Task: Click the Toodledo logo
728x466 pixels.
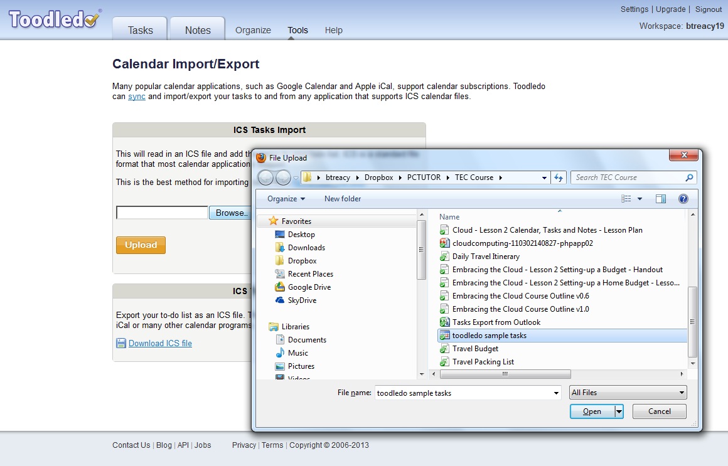Action: tap(54, 19)
